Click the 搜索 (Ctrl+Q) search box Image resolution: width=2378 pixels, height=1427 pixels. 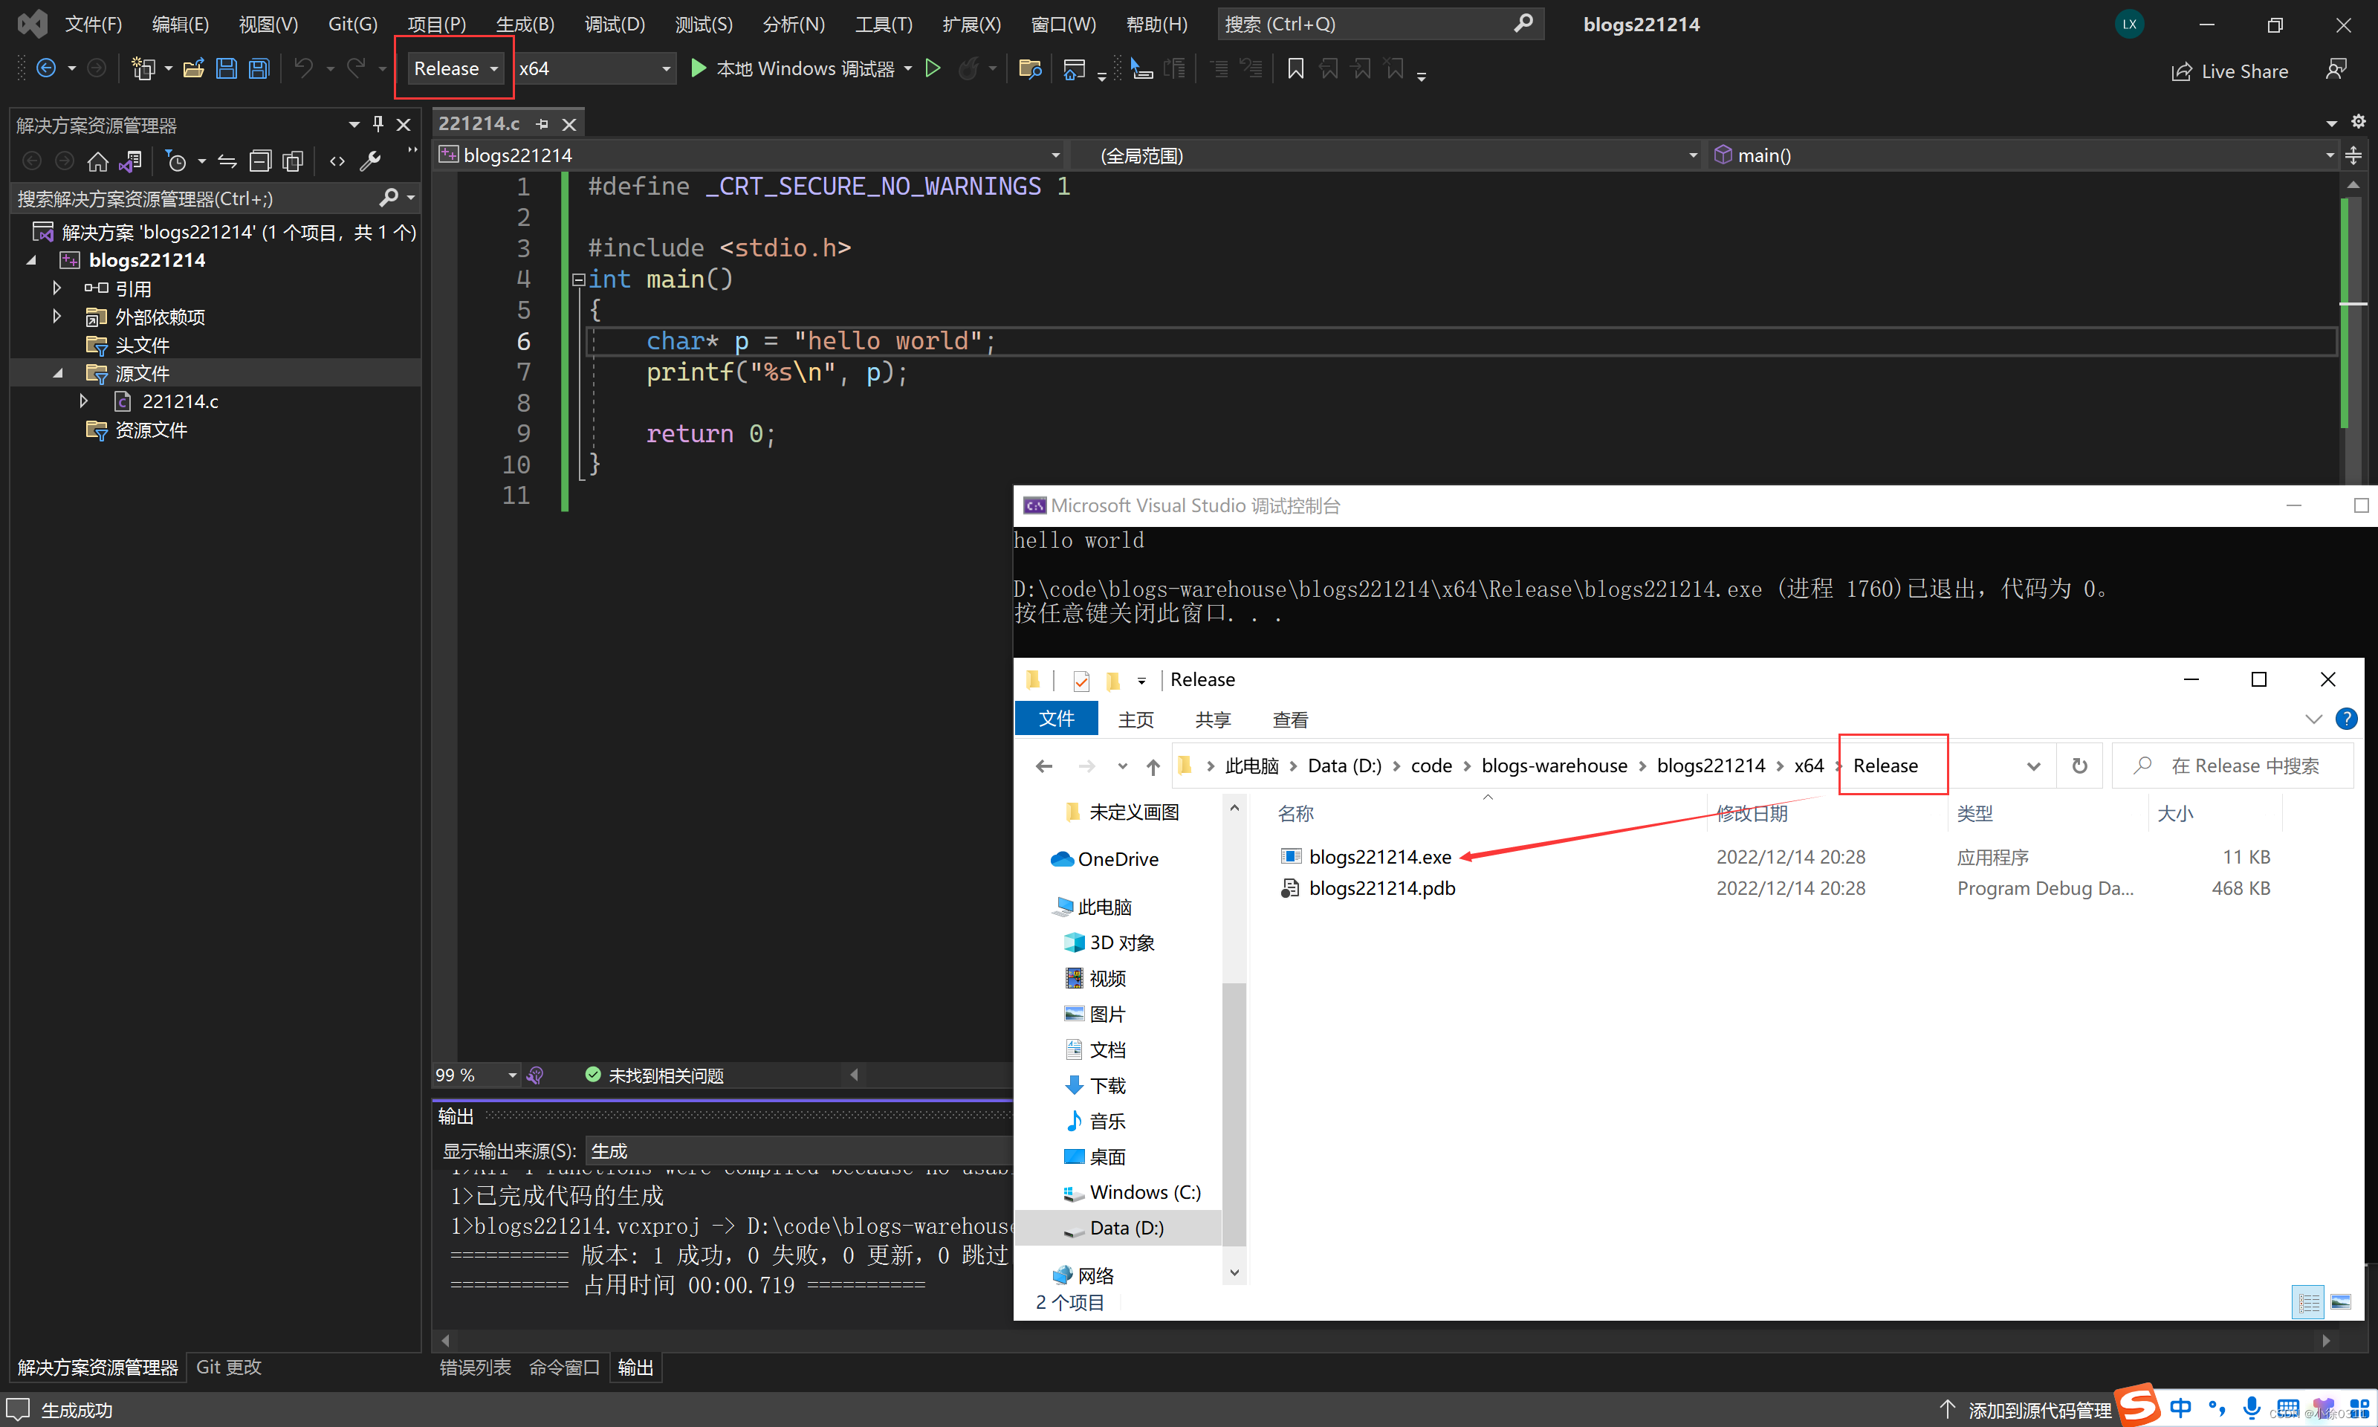1380,24
